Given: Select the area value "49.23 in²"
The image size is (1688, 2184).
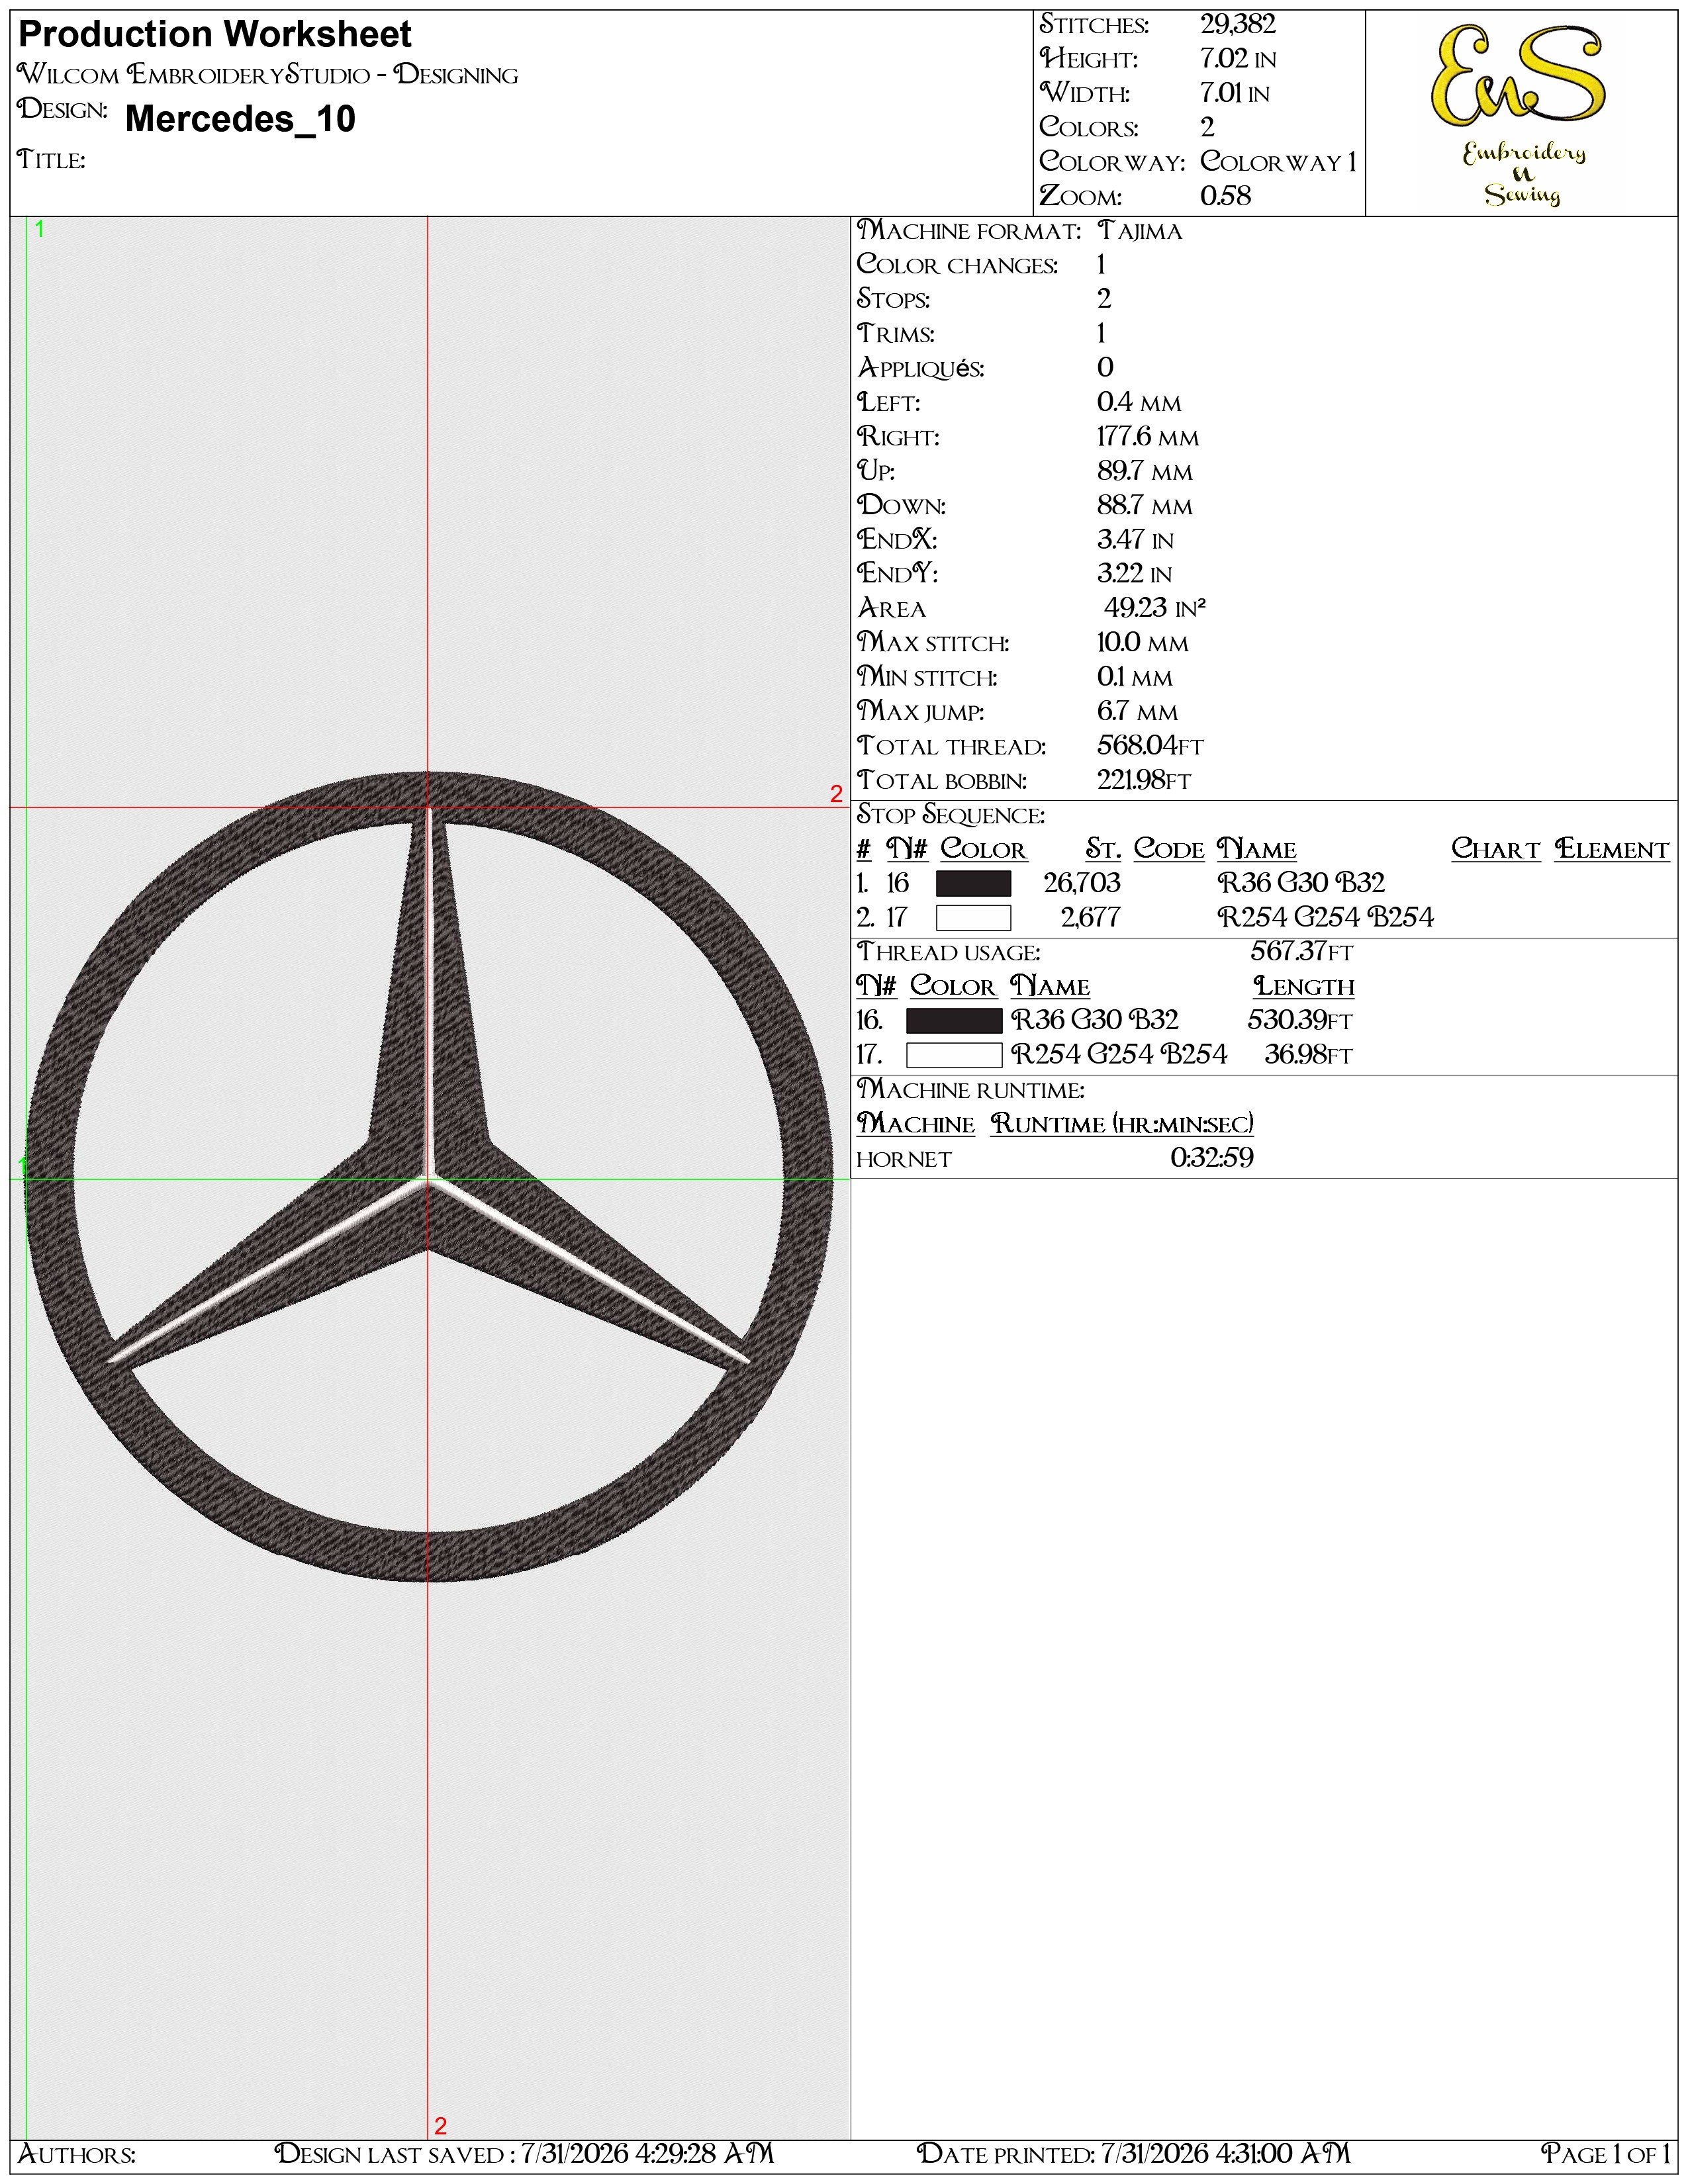Looking at the screenshot, I should tap(1155, 607).
